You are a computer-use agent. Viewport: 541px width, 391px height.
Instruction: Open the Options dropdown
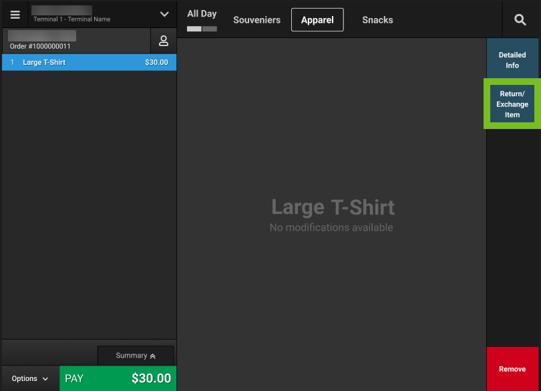[29, 378]
